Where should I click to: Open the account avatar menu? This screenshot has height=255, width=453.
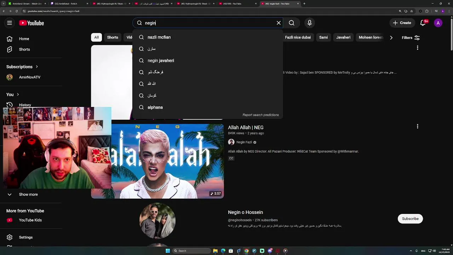[x=438, y=23]
